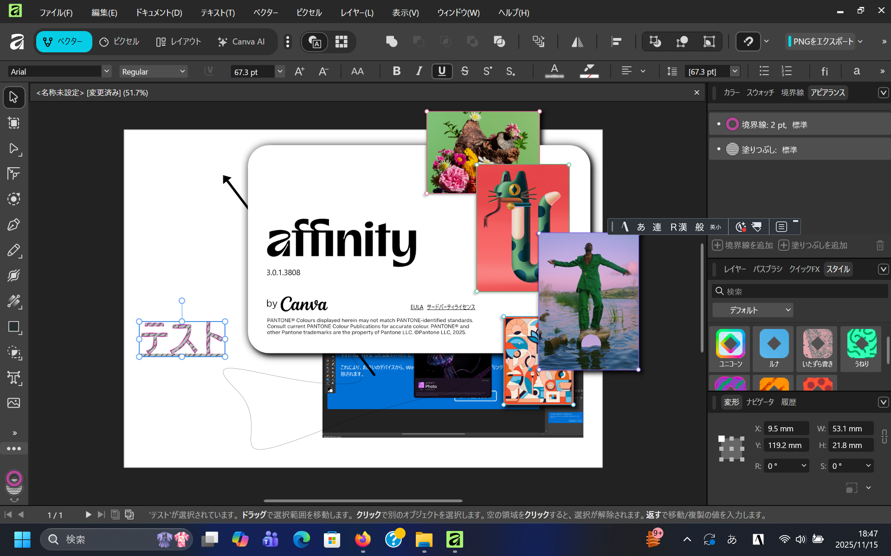Switch to the スウォッチ tab
The width and height of the screenshot is (891, 556).
[x=760, y=92]
